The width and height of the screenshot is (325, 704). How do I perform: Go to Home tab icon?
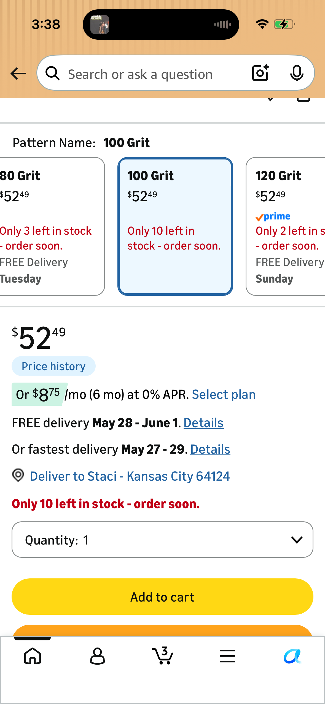click(33, 656)
